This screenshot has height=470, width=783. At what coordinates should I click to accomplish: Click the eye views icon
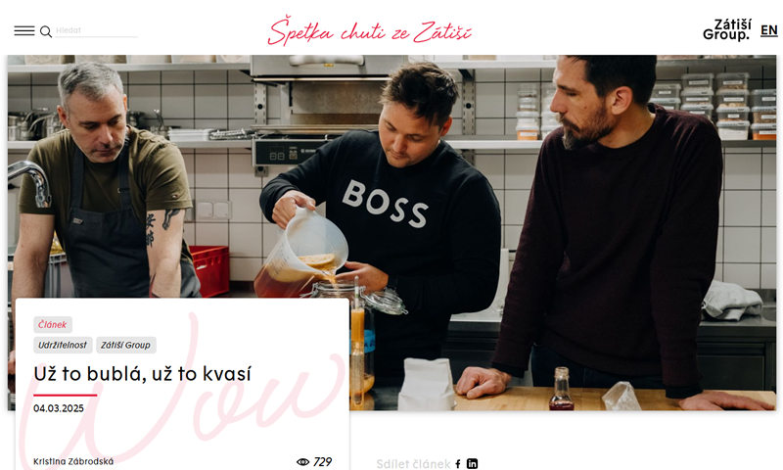click(302, 462)
